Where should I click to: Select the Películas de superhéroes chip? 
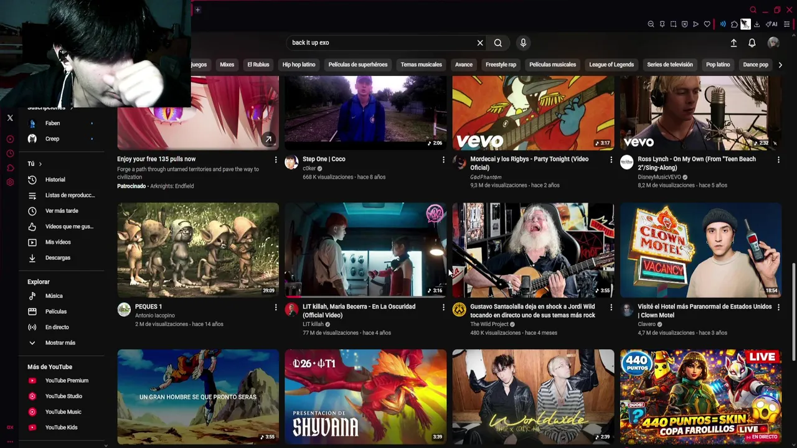click(358, 65)
